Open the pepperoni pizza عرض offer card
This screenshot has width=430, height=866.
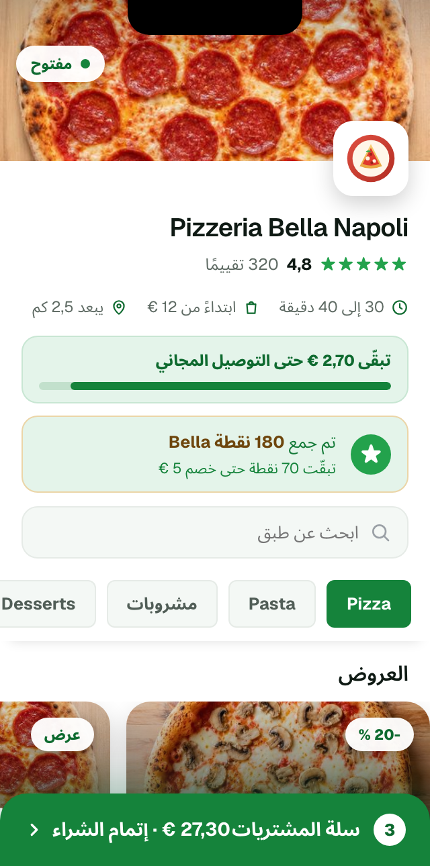(x=55, y=748)
